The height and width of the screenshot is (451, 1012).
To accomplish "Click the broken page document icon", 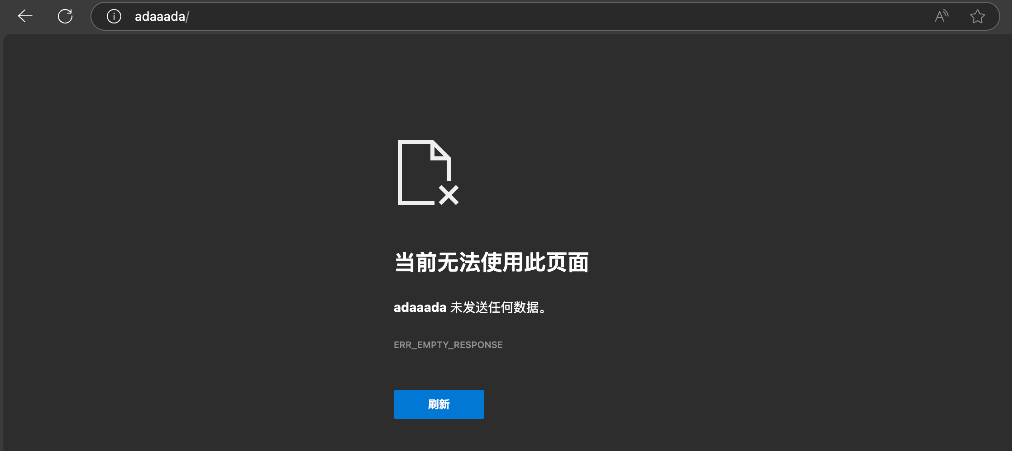I will point(428,173).
